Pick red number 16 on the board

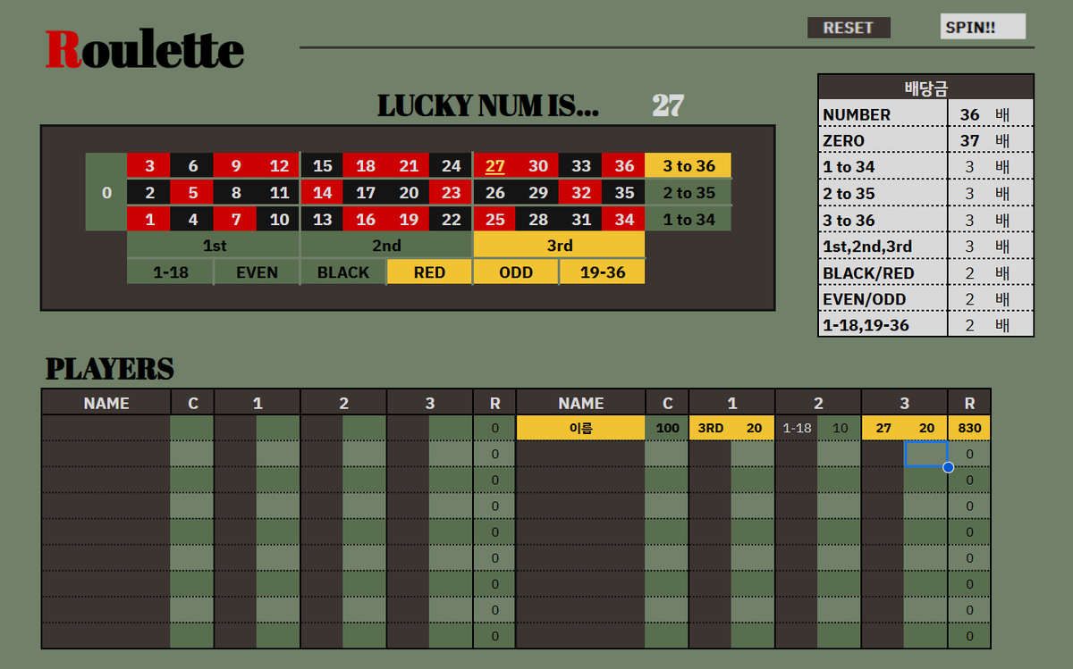coord(365,219)
